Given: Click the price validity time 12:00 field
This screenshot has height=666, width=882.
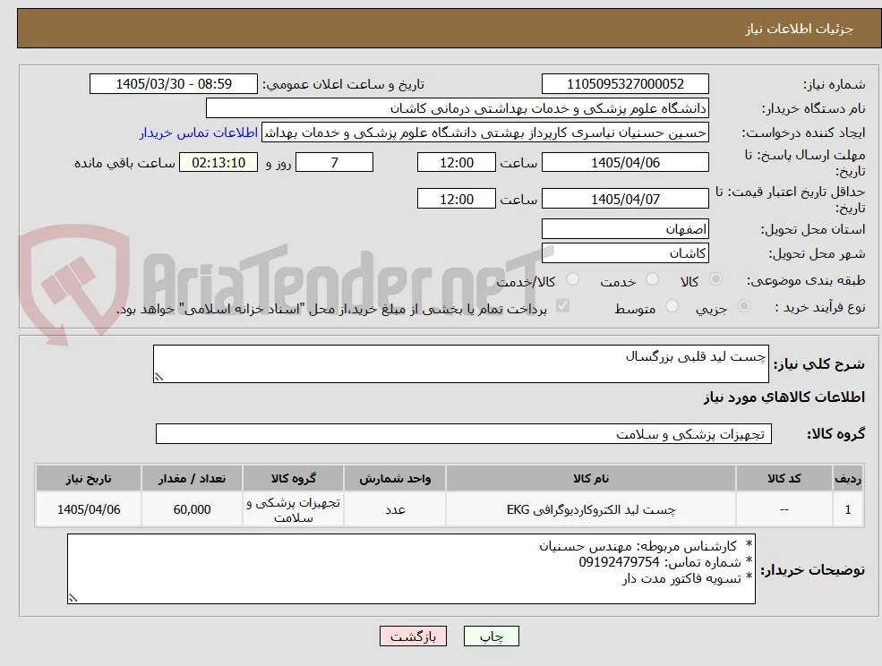Looking at the screenshot, I should [456, 199].
